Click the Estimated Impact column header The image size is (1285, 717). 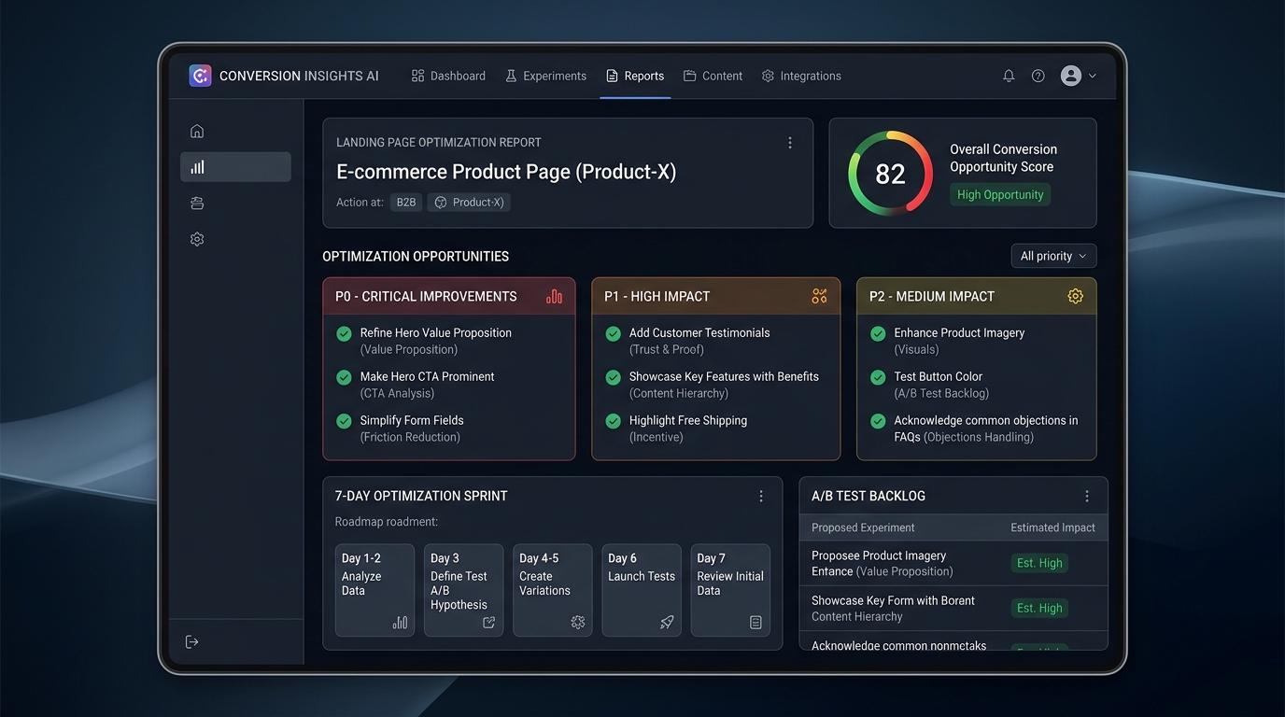(1052, 527)
